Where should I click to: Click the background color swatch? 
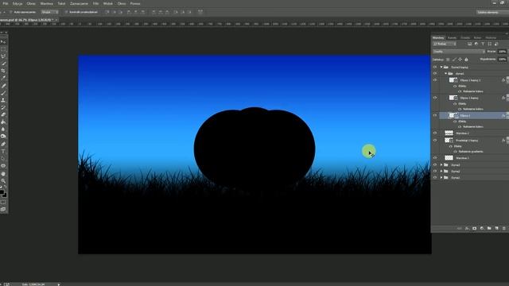pos(5,195)
